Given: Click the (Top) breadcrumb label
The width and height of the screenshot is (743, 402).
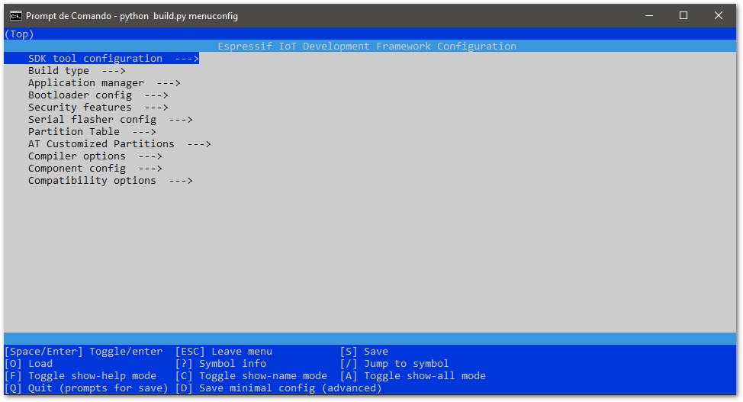Looking at the screenshot, I should 19,34.
